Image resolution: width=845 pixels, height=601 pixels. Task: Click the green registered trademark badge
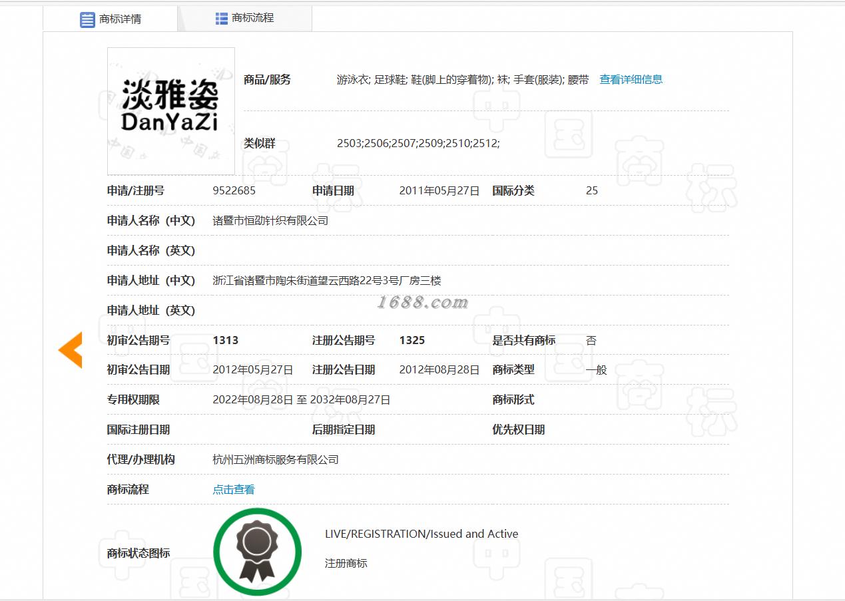257,552
